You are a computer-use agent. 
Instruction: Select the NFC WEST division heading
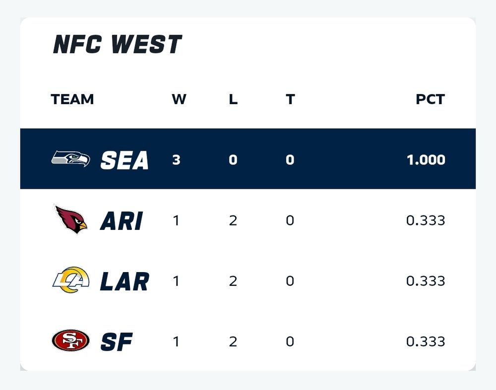point(117,45)
